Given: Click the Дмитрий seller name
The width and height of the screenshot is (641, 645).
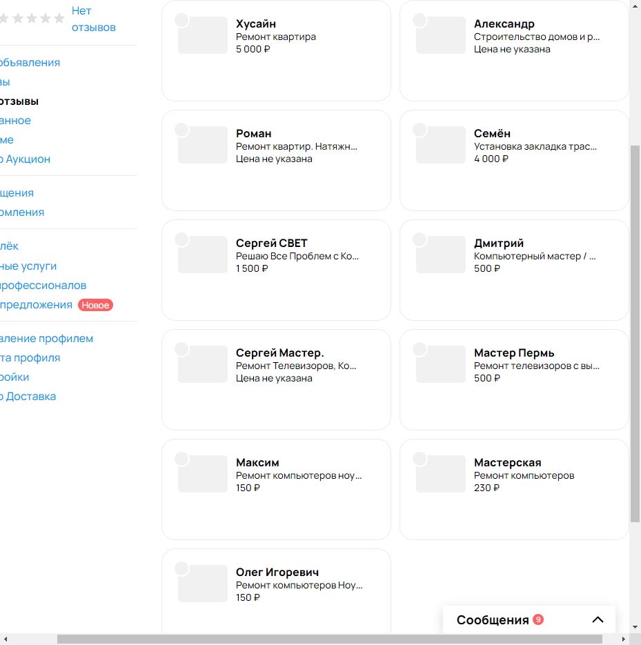Looking at the screenshot, I should tap(499, 243).
